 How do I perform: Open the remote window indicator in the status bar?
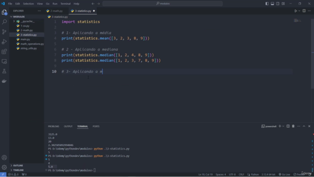pyautogui.click(x=3, y=175)
